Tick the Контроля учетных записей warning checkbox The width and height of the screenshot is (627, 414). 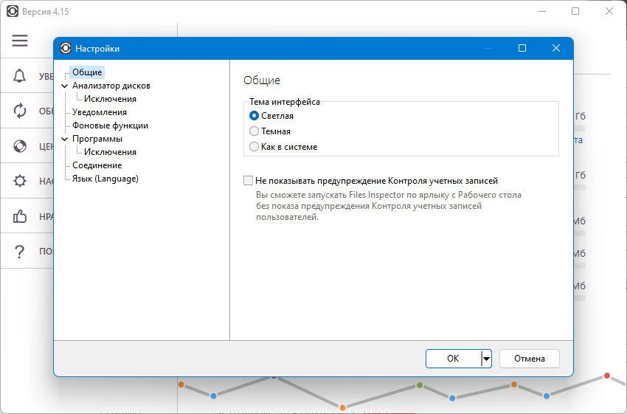point(249,181)
